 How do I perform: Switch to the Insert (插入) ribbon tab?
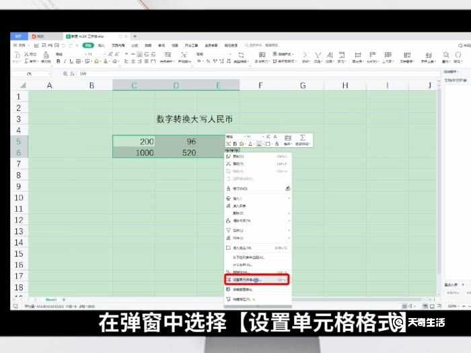point(102,45)
